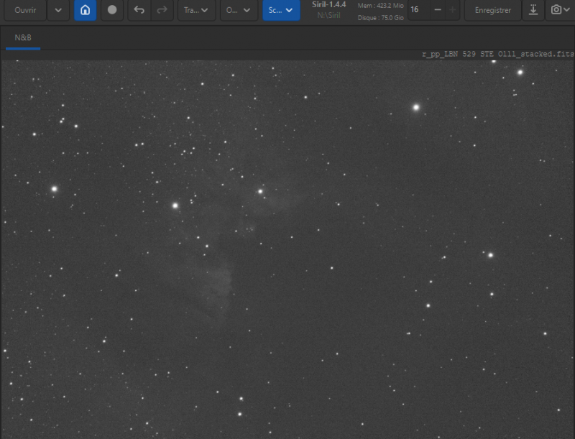Click the home working-directory icon
Viewport: 575px width, 439px height.
pos(85,10)
